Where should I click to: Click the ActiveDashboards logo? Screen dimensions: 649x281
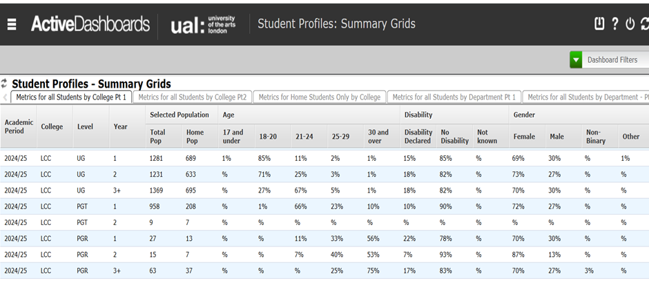[90, 24]
